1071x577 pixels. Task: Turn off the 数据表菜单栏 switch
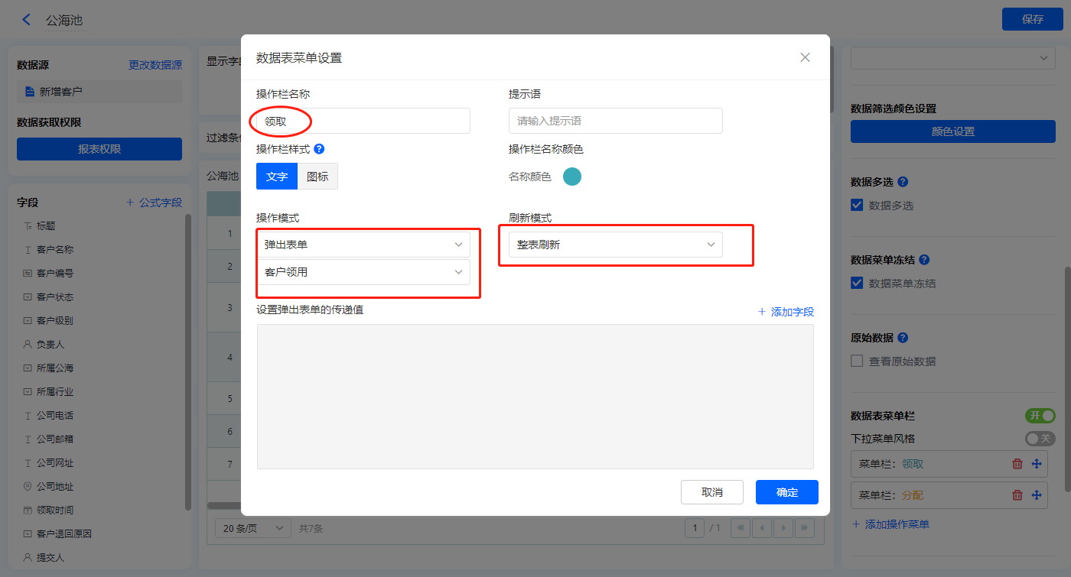coord(1040,416)
